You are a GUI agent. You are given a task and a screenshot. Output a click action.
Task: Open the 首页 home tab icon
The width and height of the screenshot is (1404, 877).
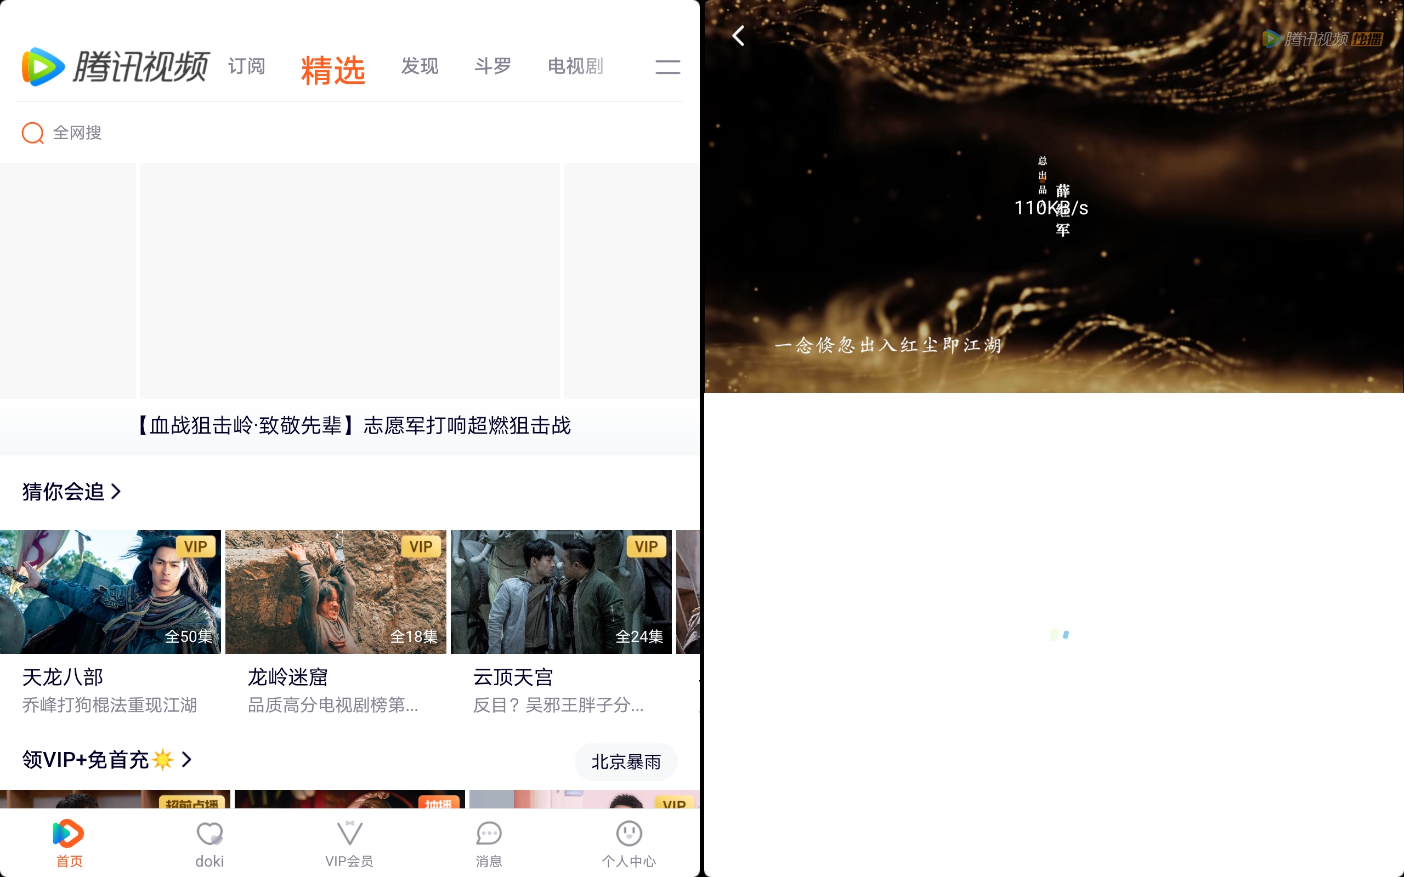click(69, 834)
